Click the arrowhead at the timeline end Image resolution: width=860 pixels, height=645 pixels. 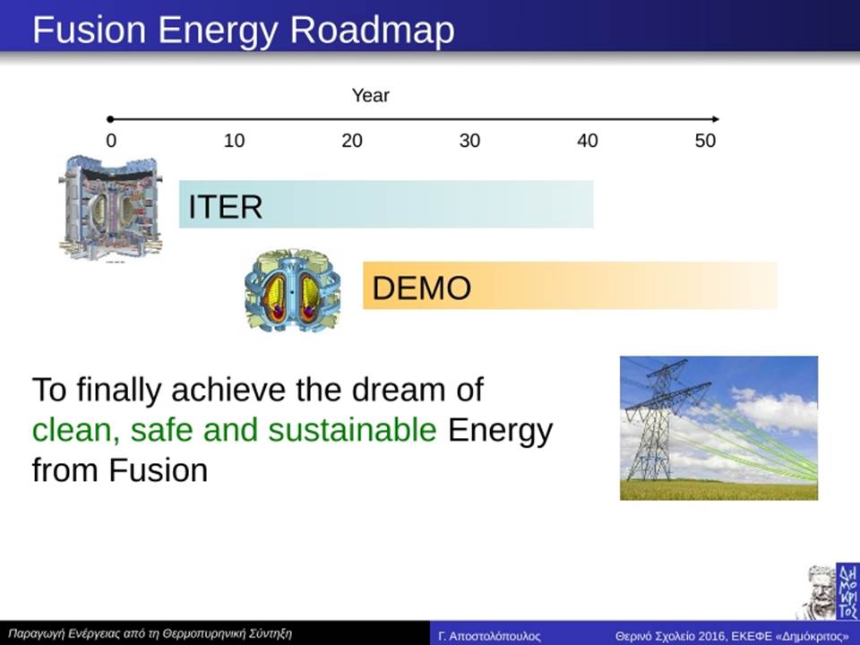(715, 119)
